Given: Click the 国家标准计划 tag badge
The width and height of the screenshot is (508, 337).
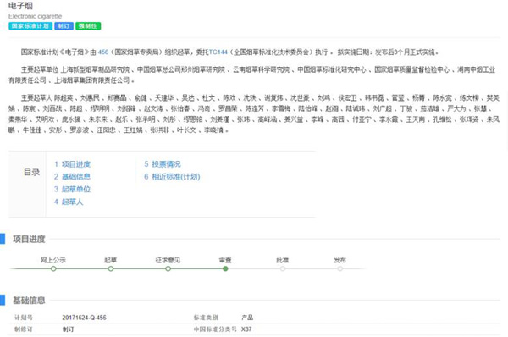Looking at the screenshot, I should (30, 26).
